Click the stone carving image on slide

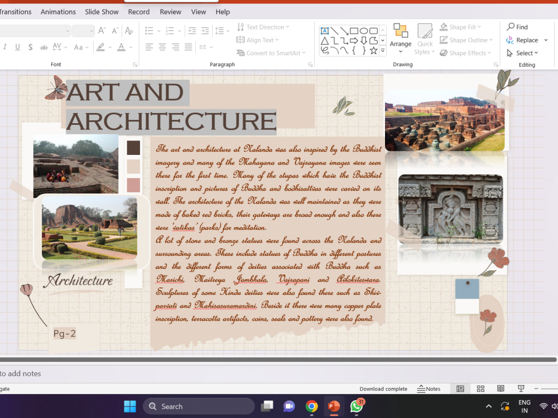[450, 210]
